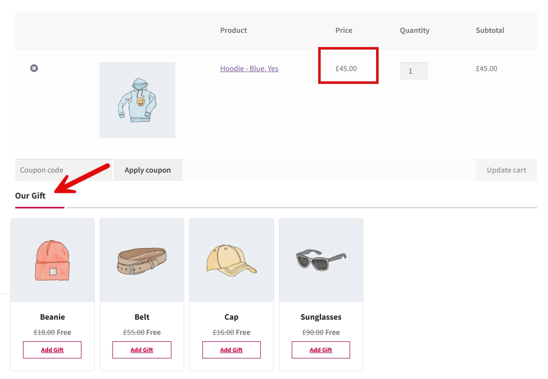Click the Cap product name
The image size is (548, 379).
click(x=231, y=317)
